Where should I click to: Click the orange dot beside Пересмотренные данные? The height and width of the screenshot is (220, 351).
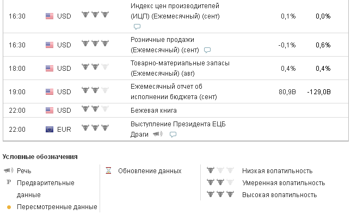coord(9,207)
